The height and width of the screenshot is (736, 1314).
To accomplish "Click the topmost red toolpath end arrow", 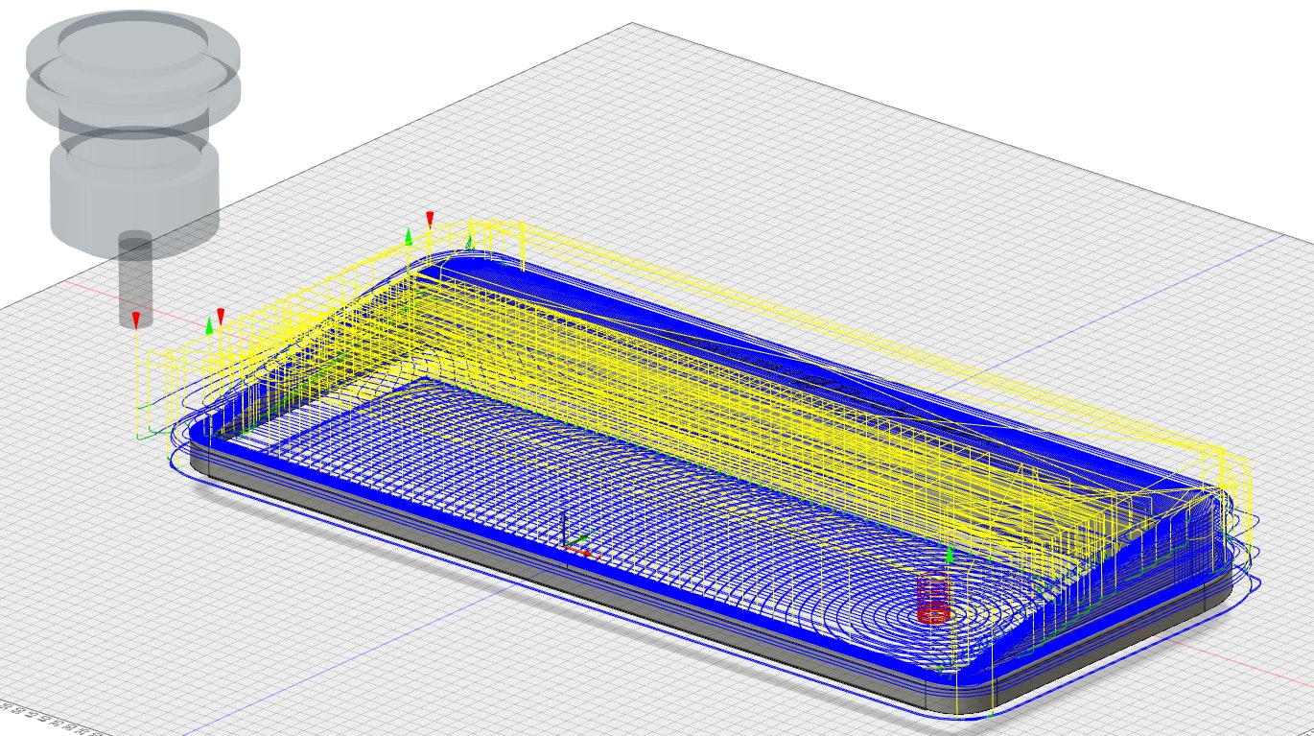I will click(x=430, y=220).
